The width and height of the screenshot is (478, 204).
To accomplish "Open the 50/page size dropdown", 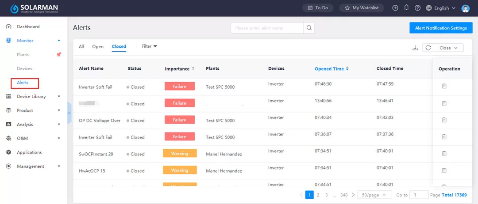I will (374, 195).
